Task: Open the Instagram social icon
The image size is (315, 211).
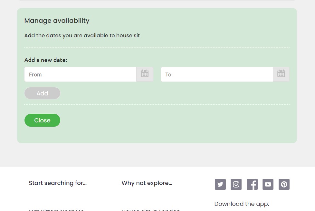Action: [x=236, y=184]
